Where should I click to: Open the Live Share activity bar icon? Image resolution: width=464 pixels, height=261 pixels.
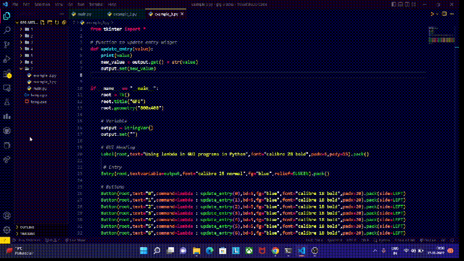[x=7, y=159]
